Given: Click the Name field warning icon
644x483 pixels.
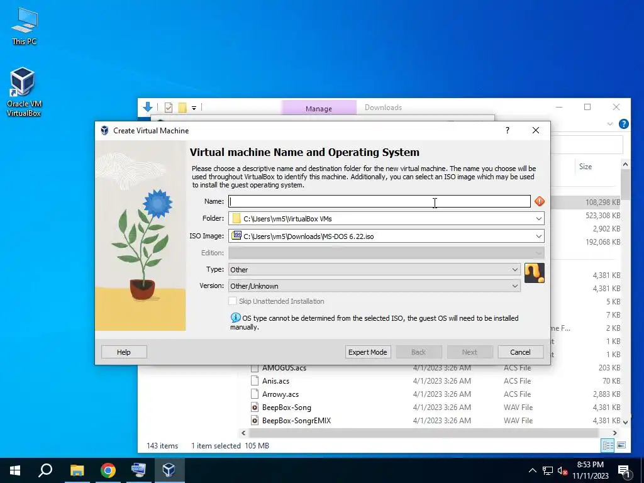Looking at the screenshot, I should click(x=539, y=201).
